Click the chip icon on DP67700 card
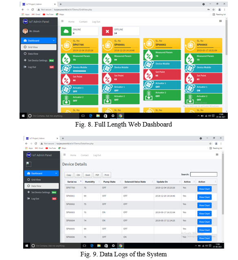This screenshot has height=260, width=238. 66,45
